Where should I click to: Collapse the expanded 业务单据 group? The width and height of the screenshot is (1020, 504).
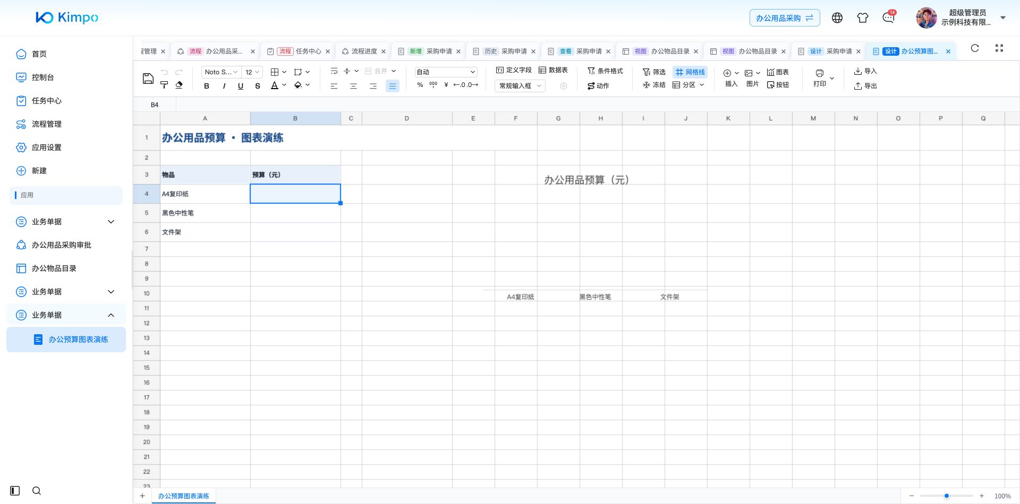pos(66,315)
